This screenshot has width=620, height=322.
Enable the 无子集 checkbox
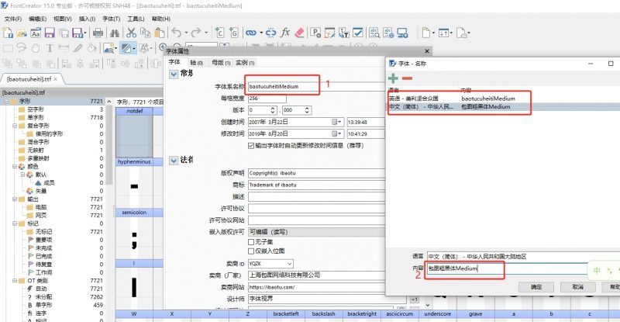[251, 241]
